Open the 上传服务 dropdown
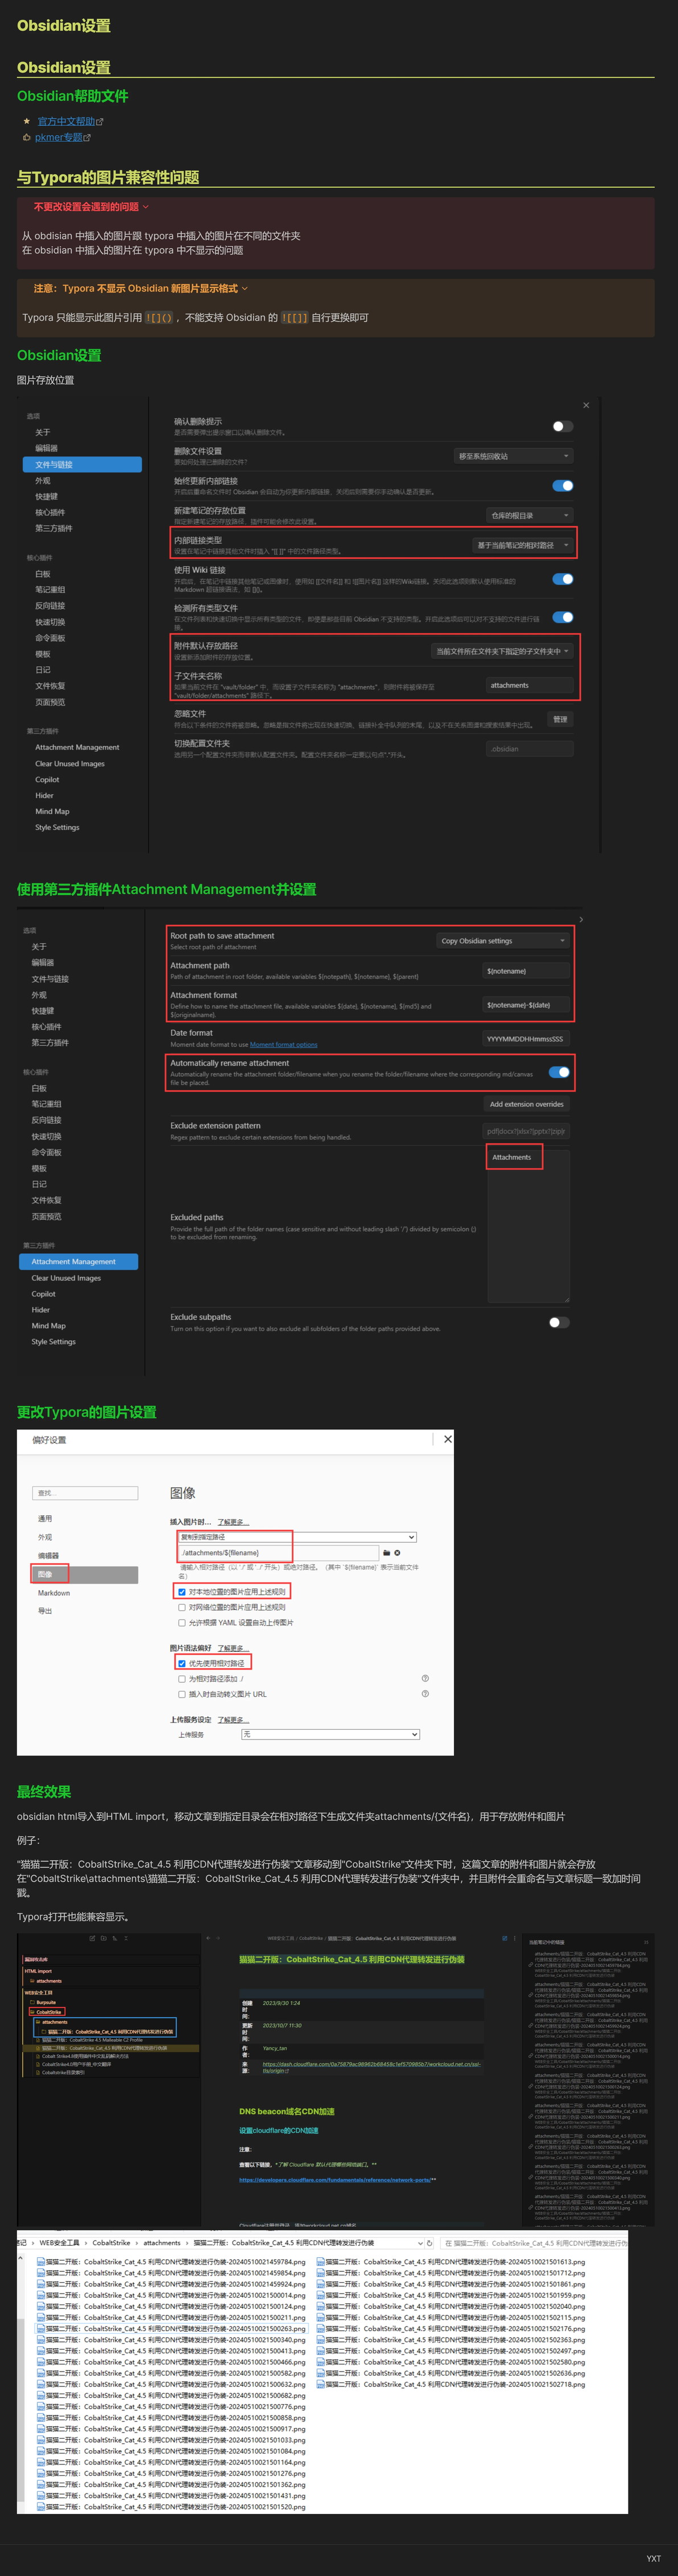Image resolution: width=678 pixels, height=2576 pixels. coord(330,1734)
